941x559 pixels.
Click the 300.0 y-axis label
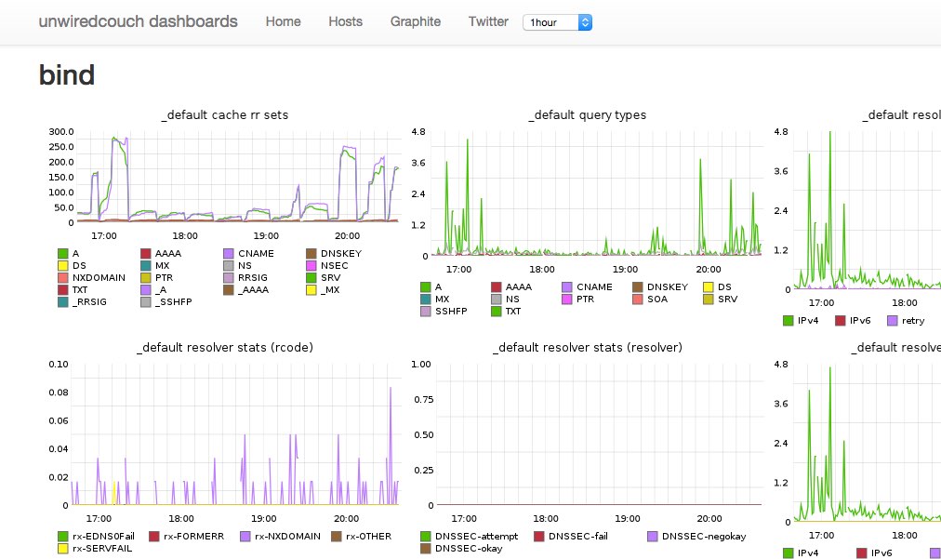coord(61,131)
